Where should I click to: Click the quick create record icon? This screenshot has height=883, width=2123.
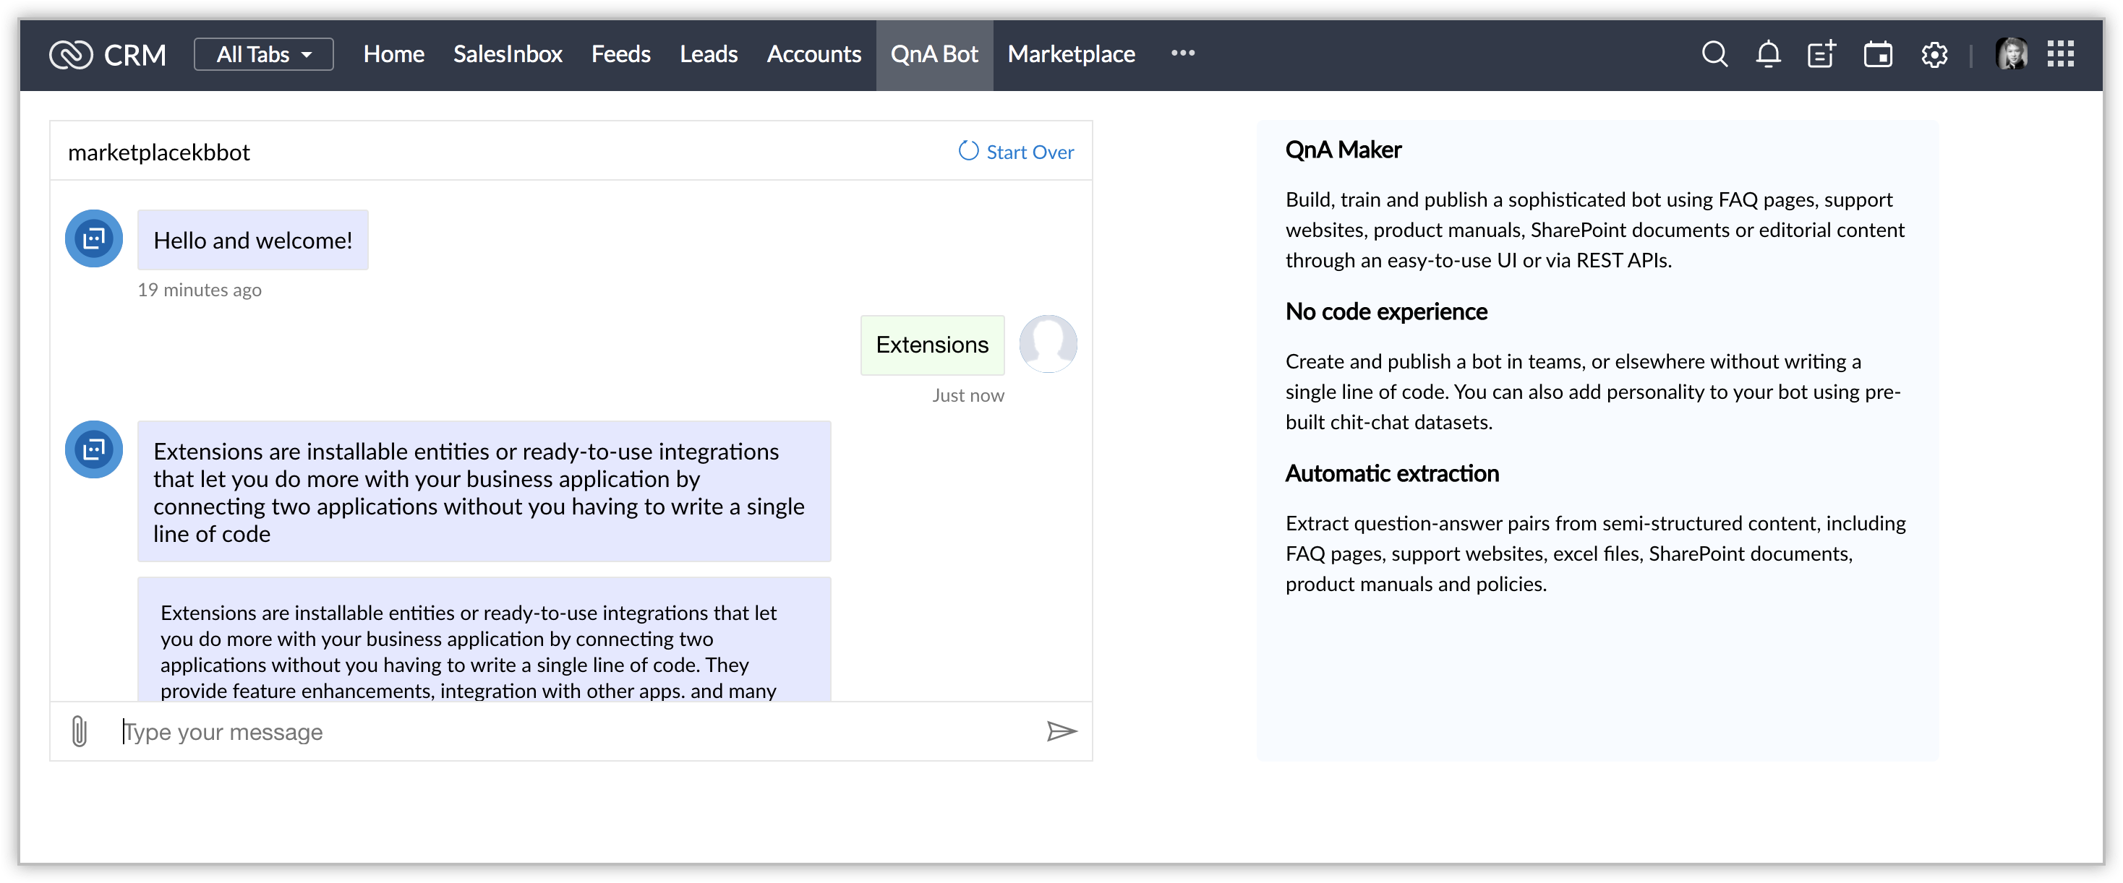(1821, 54)
